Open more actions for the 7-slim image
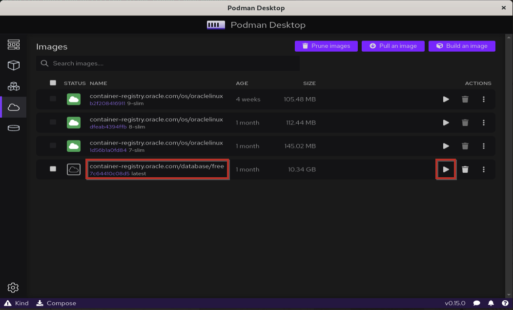This screenshot has height=310, width=513. point(484,146)
